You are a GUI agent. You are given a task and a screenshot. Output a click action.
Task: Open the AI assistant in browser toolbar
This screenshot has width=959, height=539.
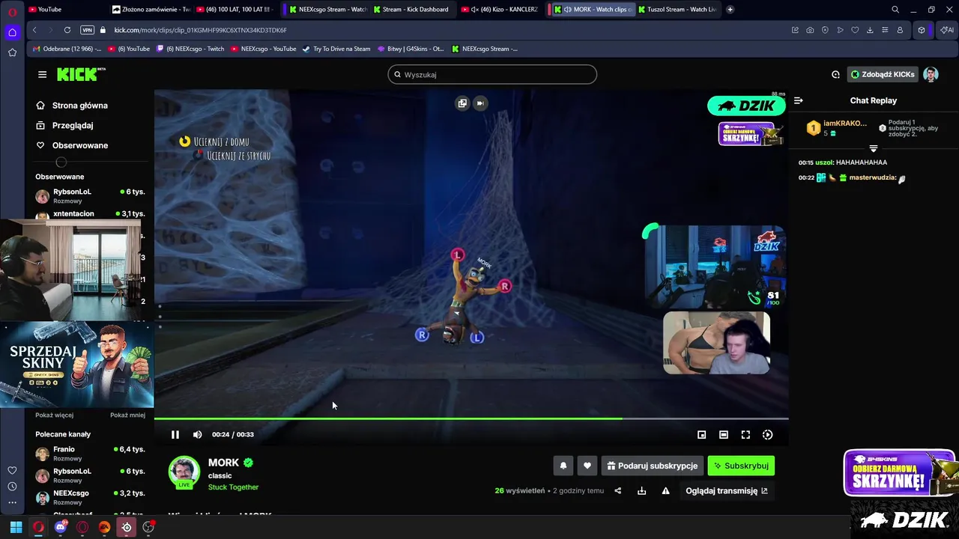[x=947, y=30]
